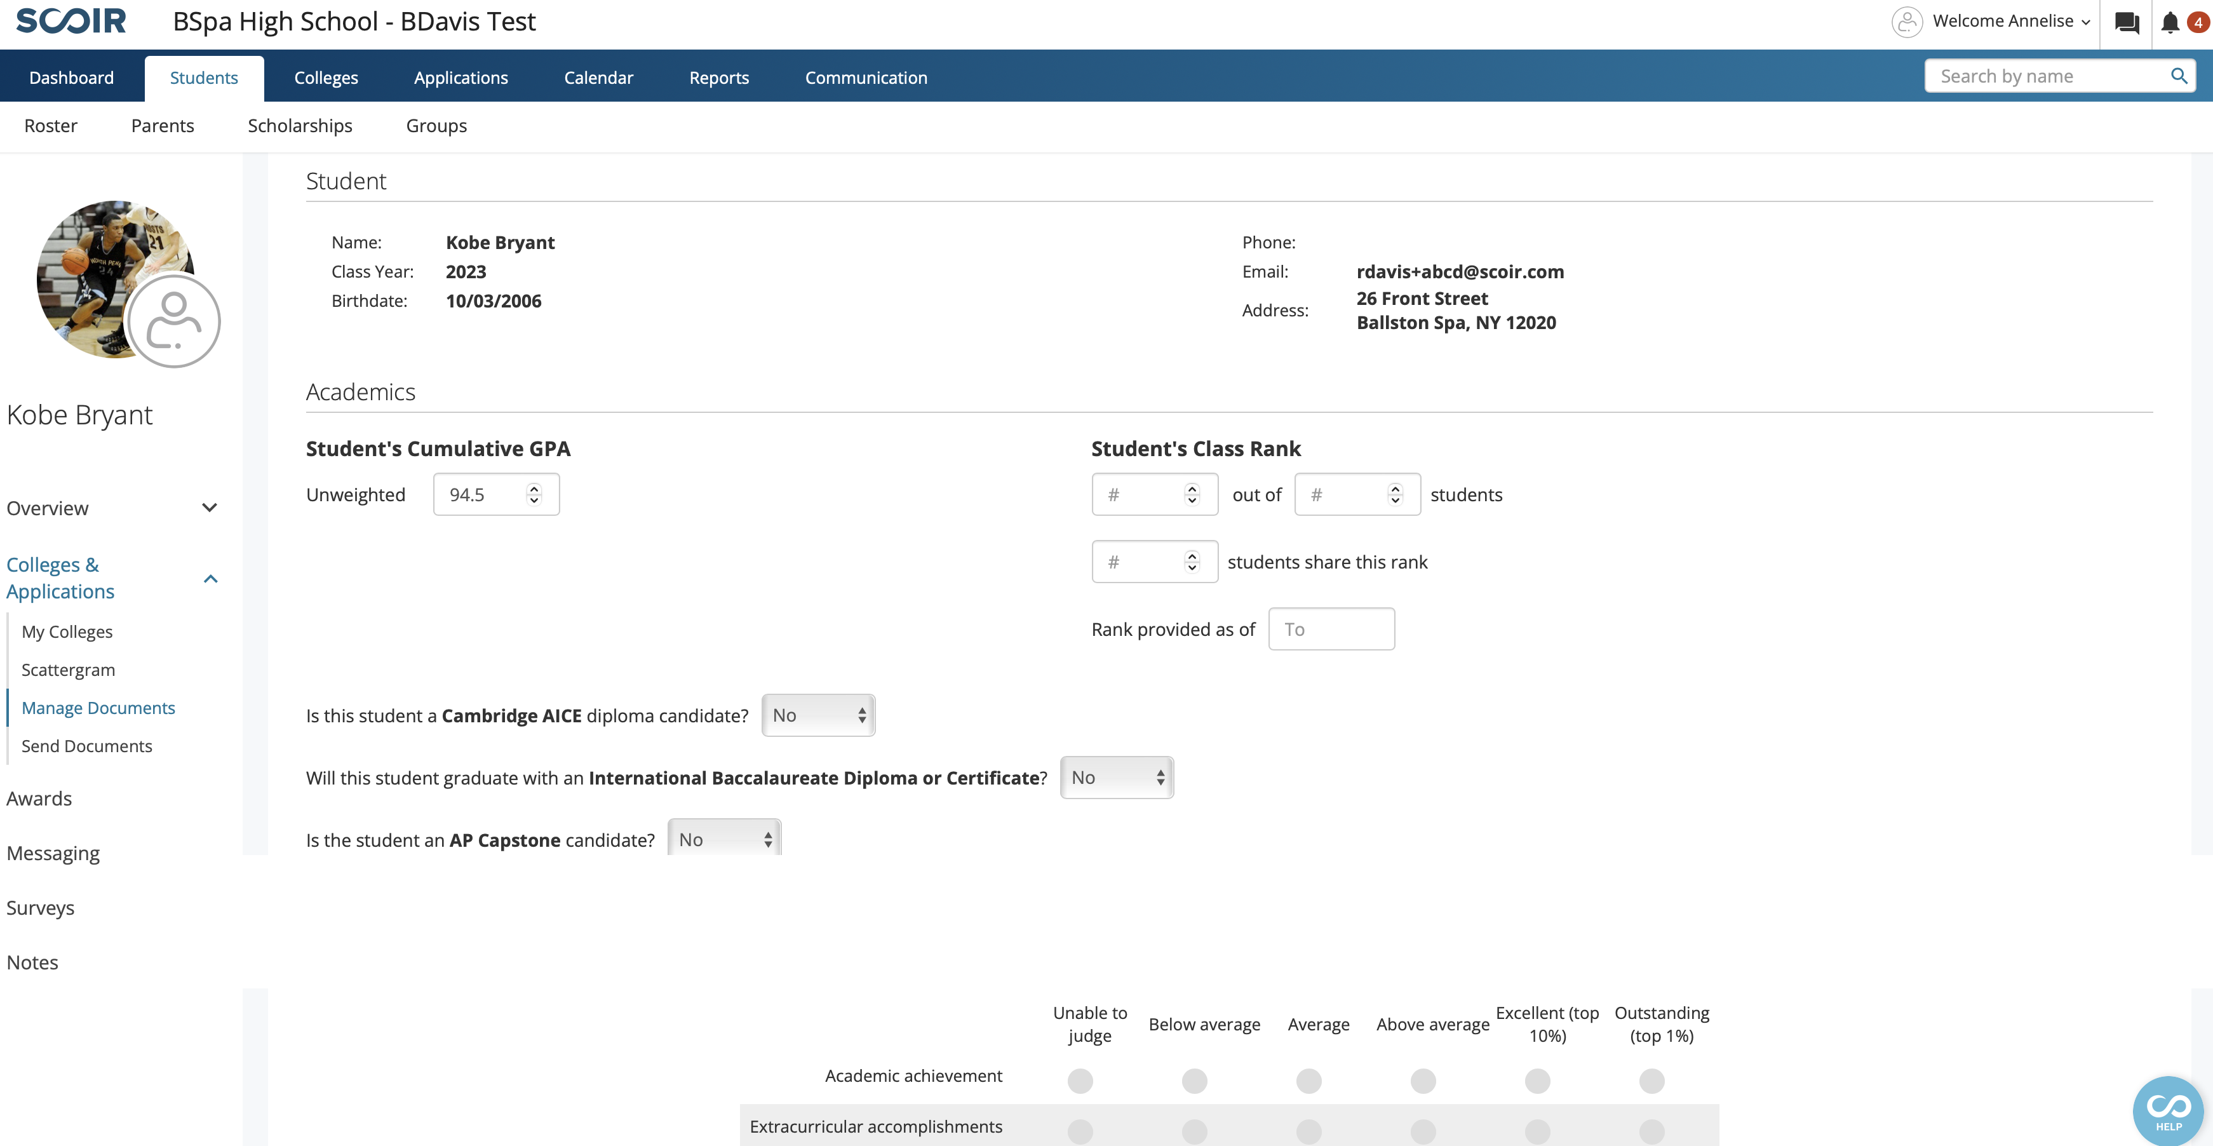Open the chat messages icon
Screen dimensions: 2213x1146
tap(2127, 22)
